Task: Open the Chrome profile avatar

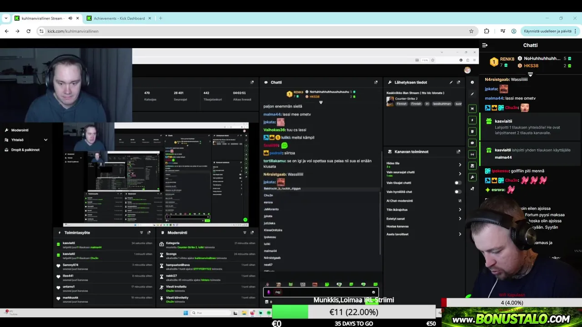Action: coord(514,31)
